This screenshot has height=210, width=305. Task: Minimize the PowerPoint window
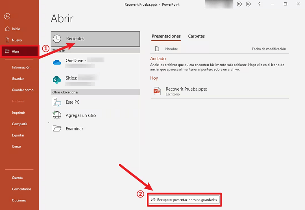coord(272,4)
